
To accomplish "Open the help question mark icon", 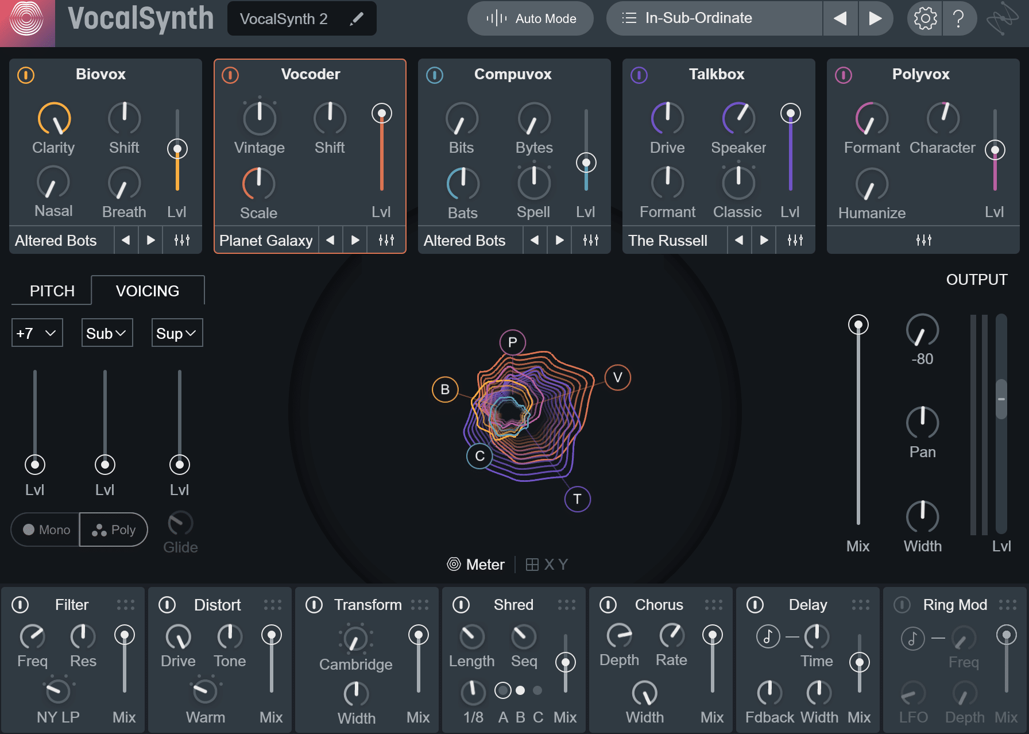I will click(x=959, y=18).
